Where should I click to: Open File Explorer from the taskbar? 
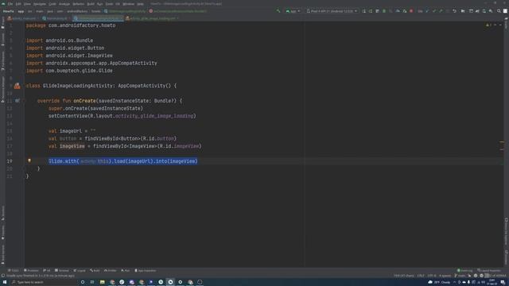pos(103,282)
